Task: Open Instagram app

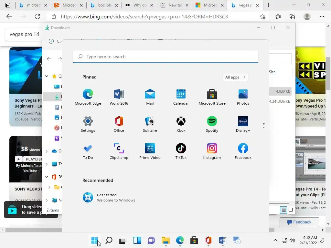Action: click(212, 151)
